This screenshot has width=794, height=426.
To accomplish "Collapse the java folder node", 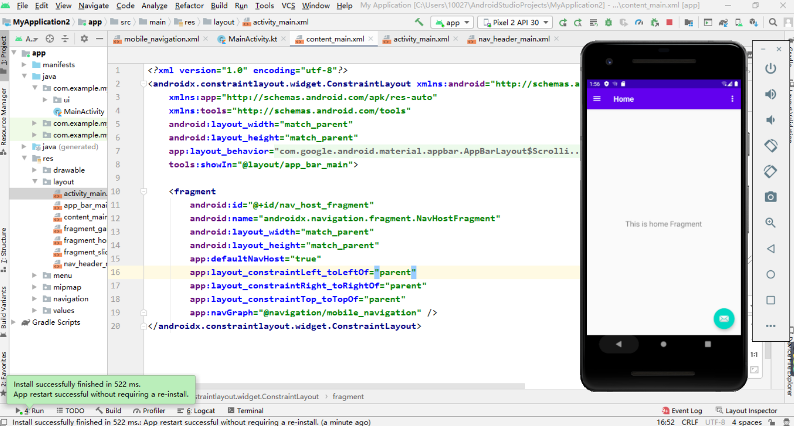I will 24,76.
